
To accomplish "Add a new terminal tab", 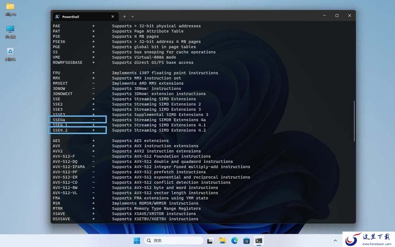I will click(x=124, y=17).
